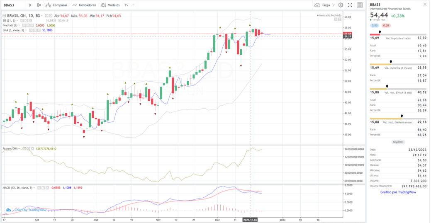The image size is (431, 223).
Task: Click the Negócios button
Action: pos(398,142)
